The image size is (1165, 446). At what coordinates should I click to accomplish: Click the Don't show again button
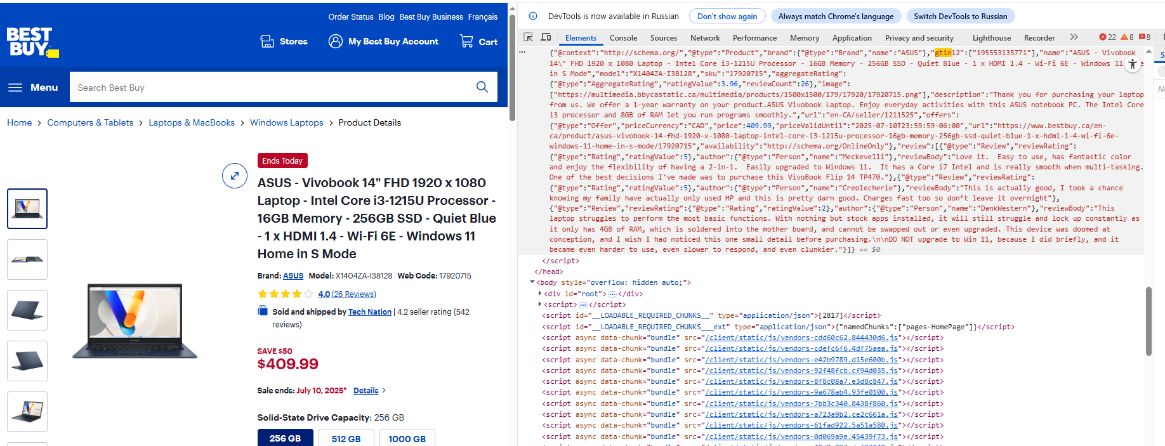pyautogui.click(x=727, y=16)
